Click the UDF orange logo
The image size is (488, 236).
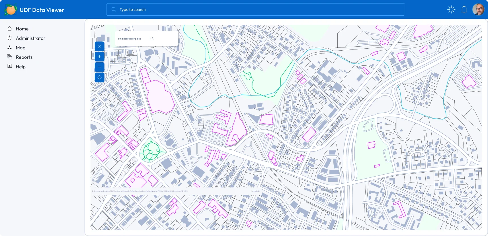tap(11, 10)
